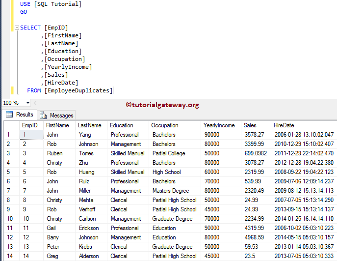Select the cell 'High School' in row 5
This screenshot has width=337, height=261.
click(x=175, y=172)
